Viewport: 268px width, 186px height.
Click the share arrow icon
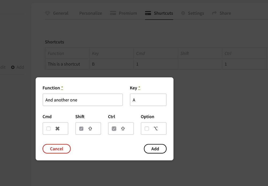[214, 13]
